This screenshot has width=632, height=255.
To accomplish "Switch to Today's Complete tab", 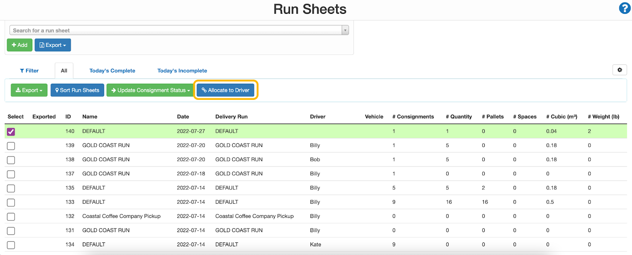I will [x=112, y=71].
